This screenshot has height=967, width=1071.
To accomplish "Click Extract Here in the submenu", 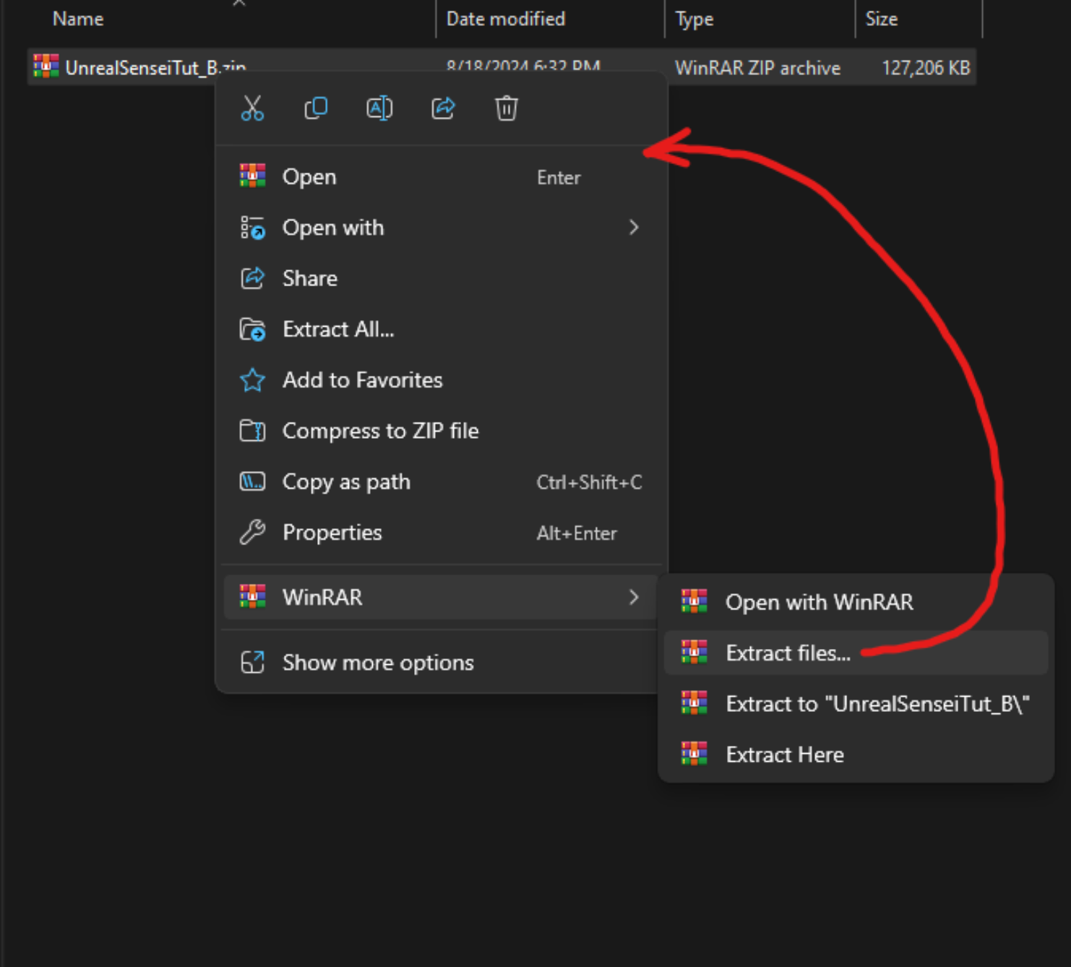I will pos(785,754).
